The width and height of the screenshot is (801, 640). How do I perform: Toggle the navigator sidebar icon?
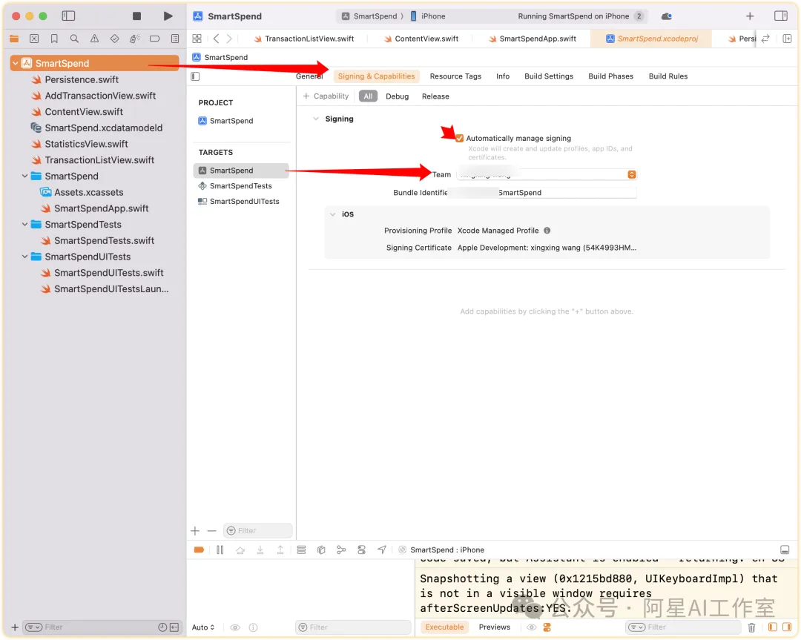click(68, 16)
